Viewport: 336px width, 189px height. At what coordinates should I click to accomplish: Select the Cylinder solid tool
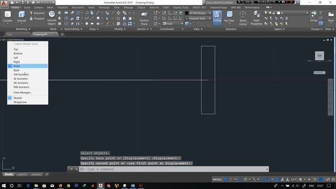pyautogui.click(x=8, y=17)
